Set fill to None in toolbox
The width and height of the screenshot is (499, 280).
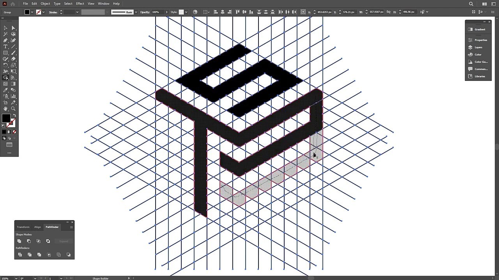pos(14,132)
